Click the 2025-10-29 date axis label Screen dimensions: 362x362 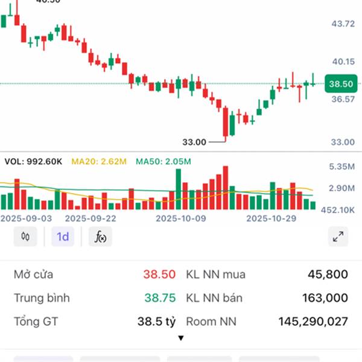(x=271, y=218)
